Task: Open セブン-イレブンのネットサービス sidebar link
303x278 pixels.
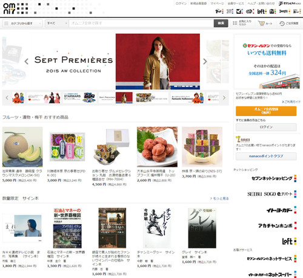Action: pos(271,259)
